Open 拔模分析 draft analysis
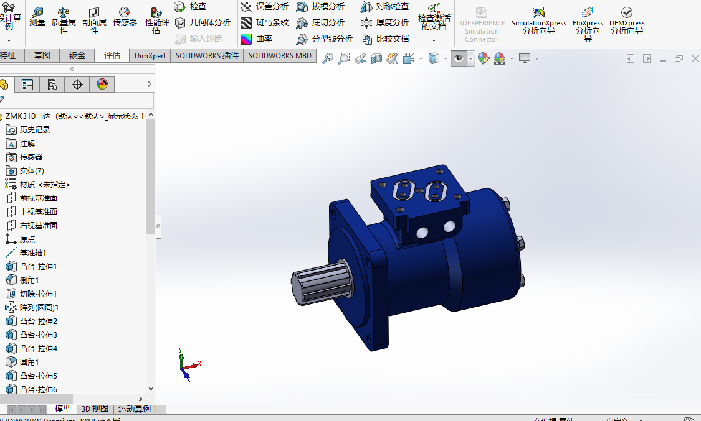Screen dimensions: 701x421 pos(320,7)
